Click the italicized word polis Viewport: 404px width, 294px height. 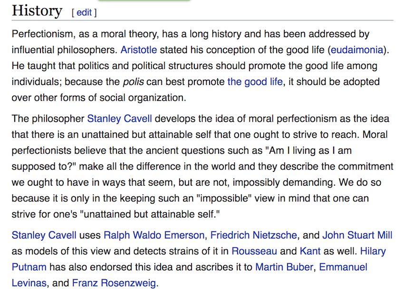(x=133, y=82)
